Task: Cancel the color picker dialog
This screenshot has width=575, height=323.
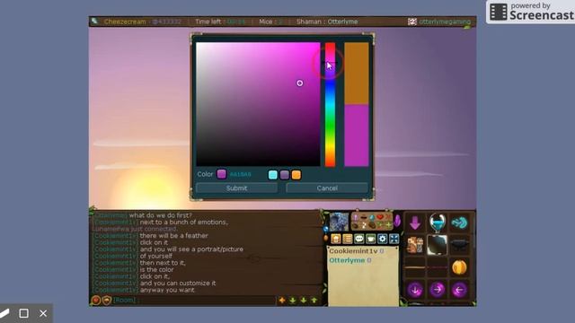Action: tap(327, 188)
